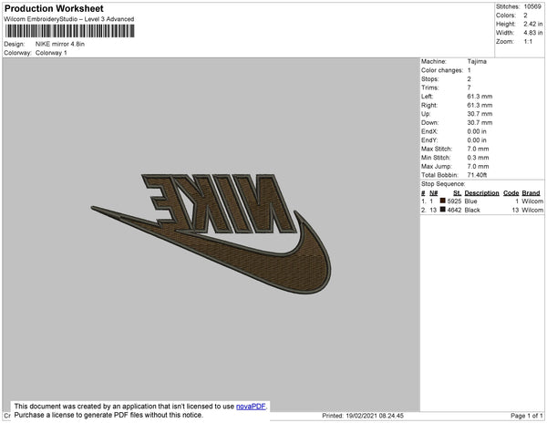Click the "St." column header

(x=457, y=193)
